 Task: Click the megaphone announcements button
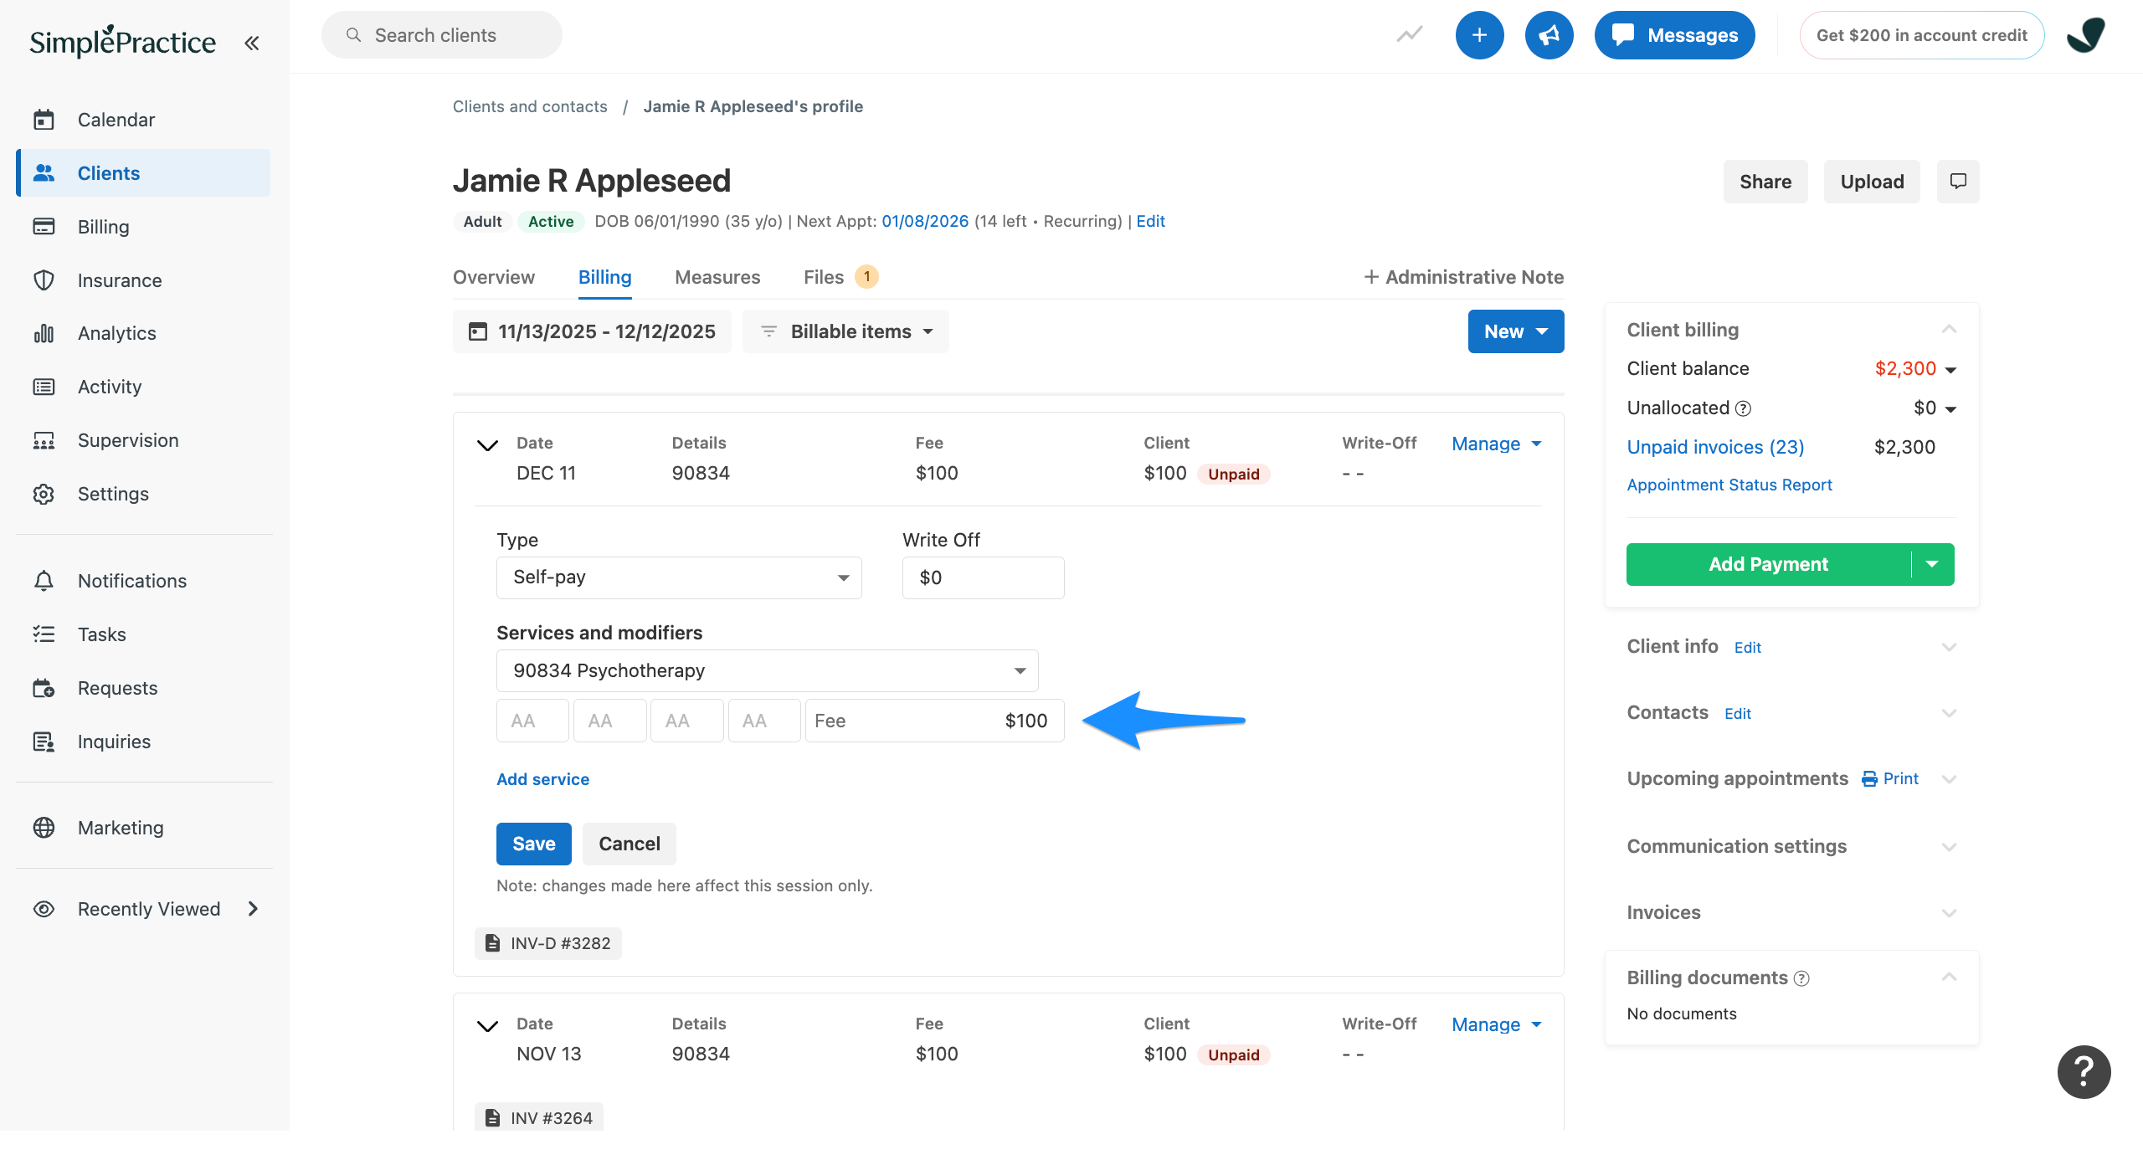click(x=1549, y=35)
